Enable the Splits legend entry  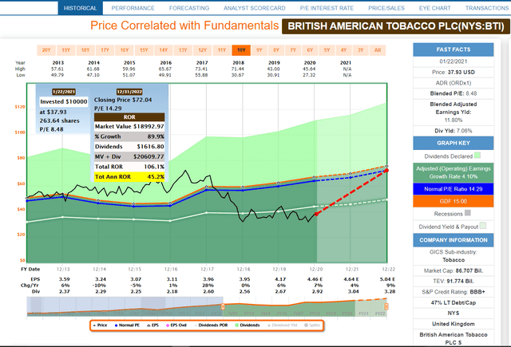312,325
